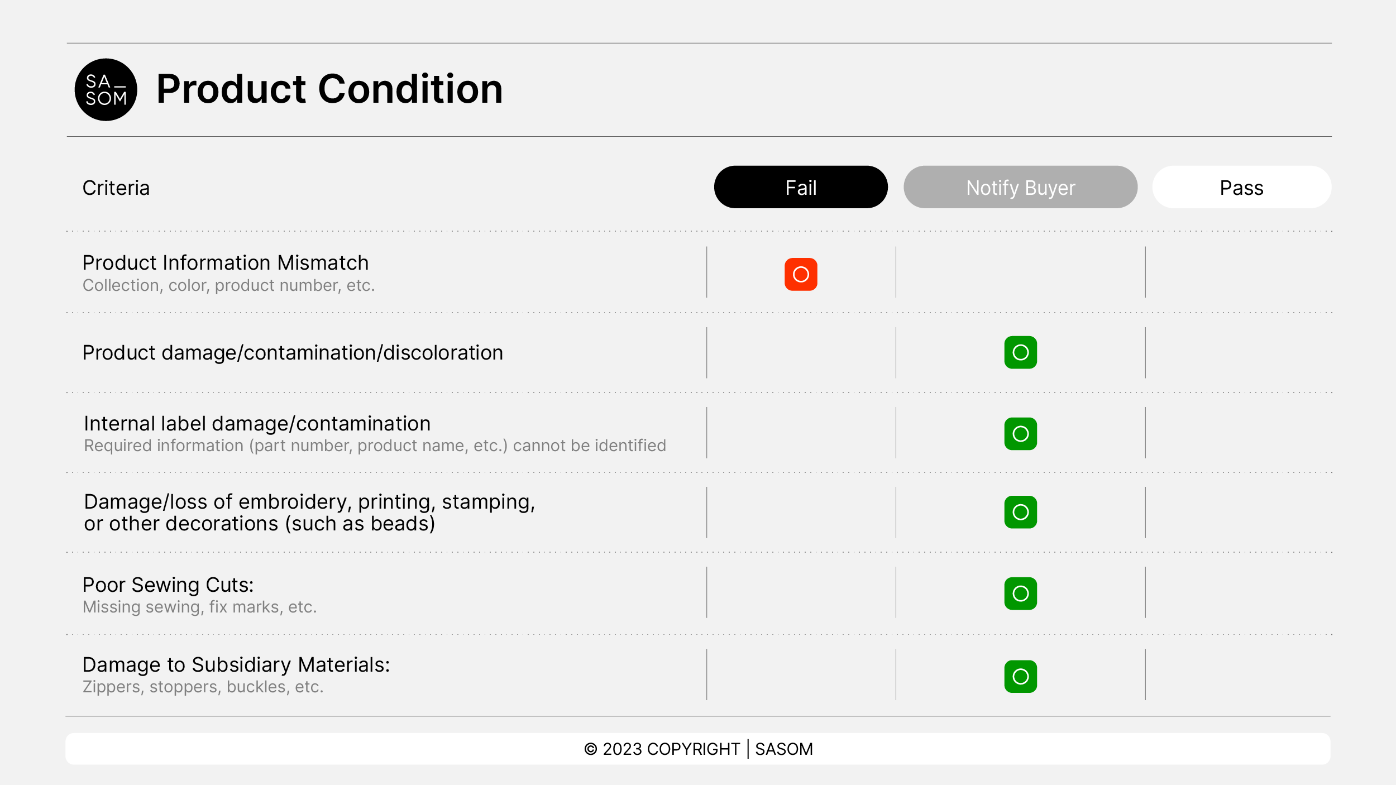The height and width of the screenshot is (785, 1396).
Task: Click the Criteria column label
Action: tap(116, 188)
